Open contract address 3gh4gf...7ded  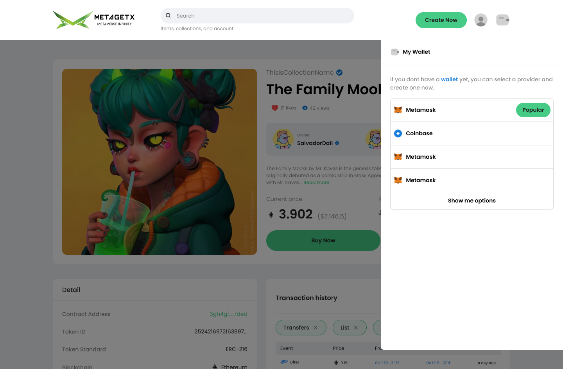pyautogui.click(x=228, y=314)
